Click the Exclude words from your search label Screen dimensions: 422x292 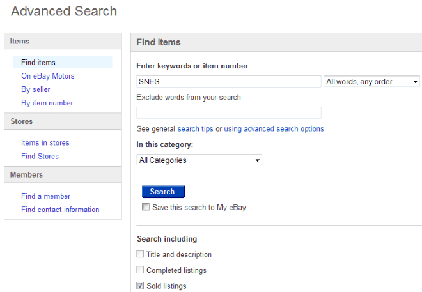coord(189,97)
